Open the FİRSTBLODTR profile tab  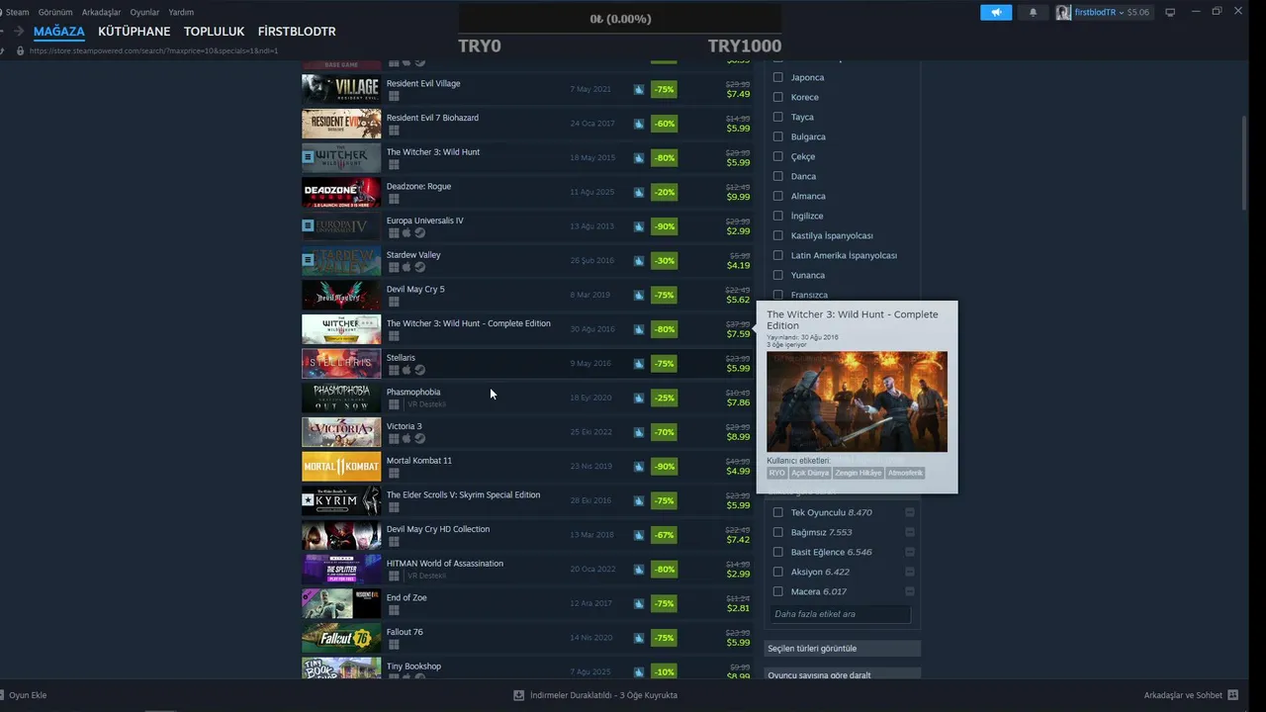[x=297, y=32]
